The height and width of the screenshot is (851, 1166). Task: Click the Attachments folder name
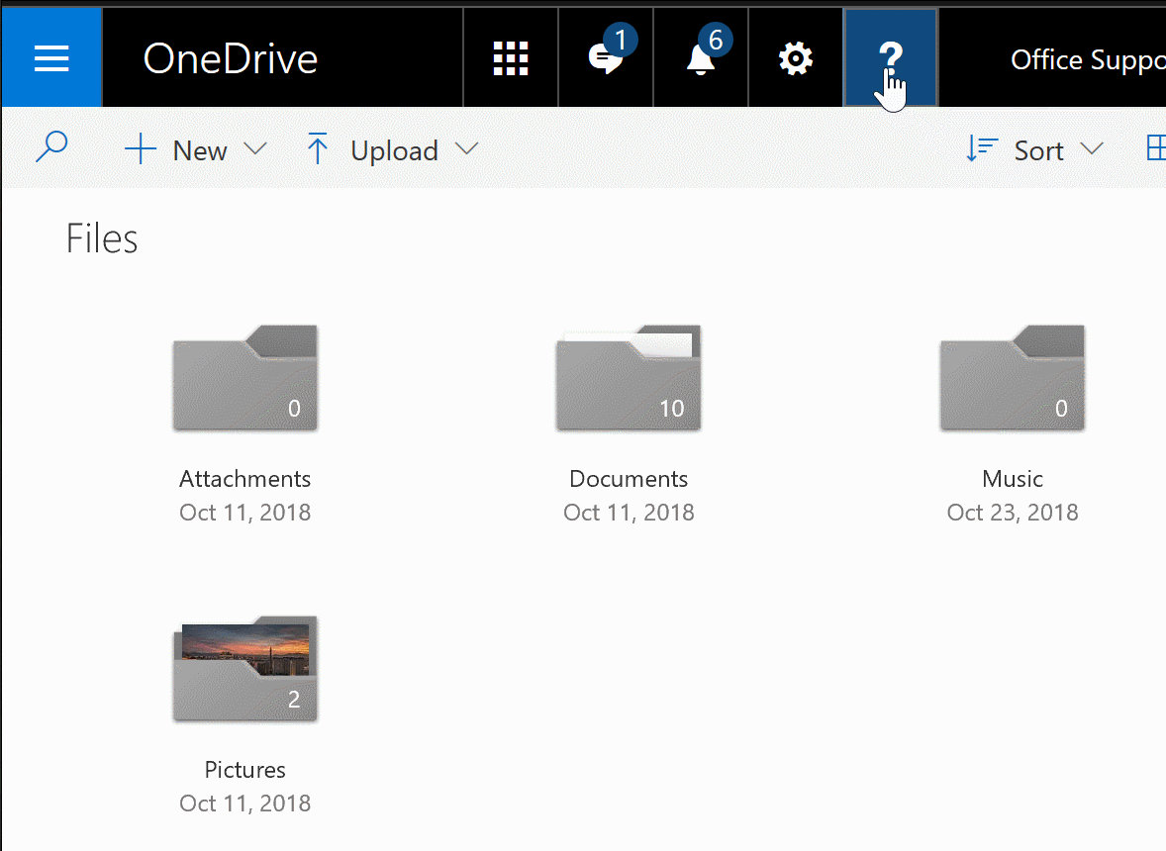[245, 479]
